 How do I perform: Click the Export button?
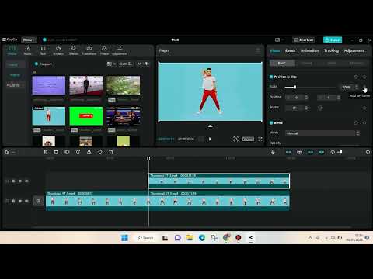click(333, 40)
